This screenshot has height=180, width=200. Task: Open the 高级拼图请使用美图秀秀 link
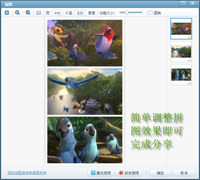tap(27, 173)
